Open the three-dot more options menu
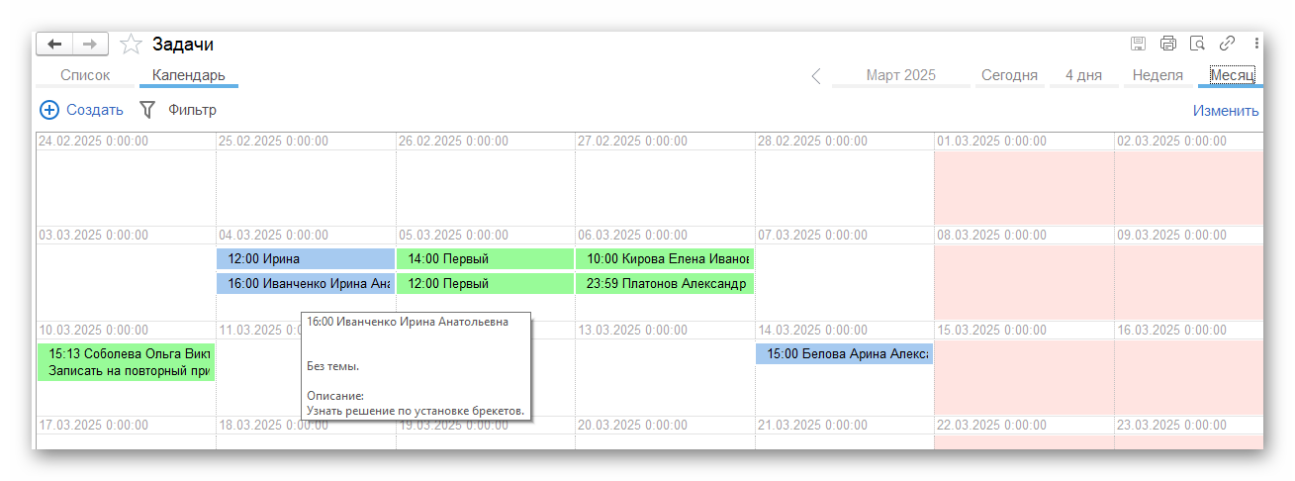This screenshot has height=481, width=1295. 1256,44
